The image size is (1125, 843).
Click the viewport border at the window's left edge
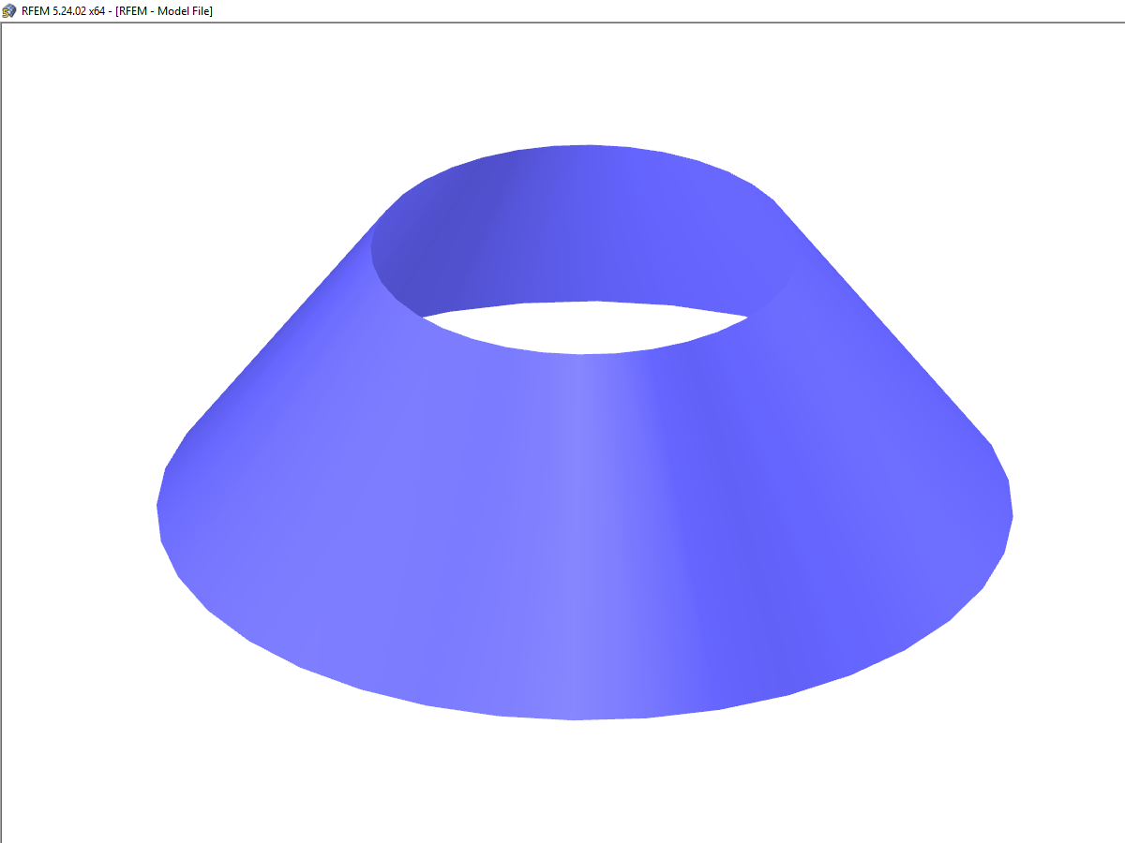coord(2,421)
